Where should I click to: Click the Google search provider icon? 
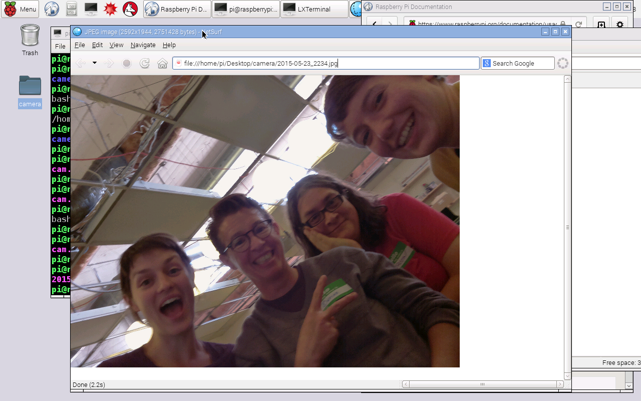click(487, 63)
